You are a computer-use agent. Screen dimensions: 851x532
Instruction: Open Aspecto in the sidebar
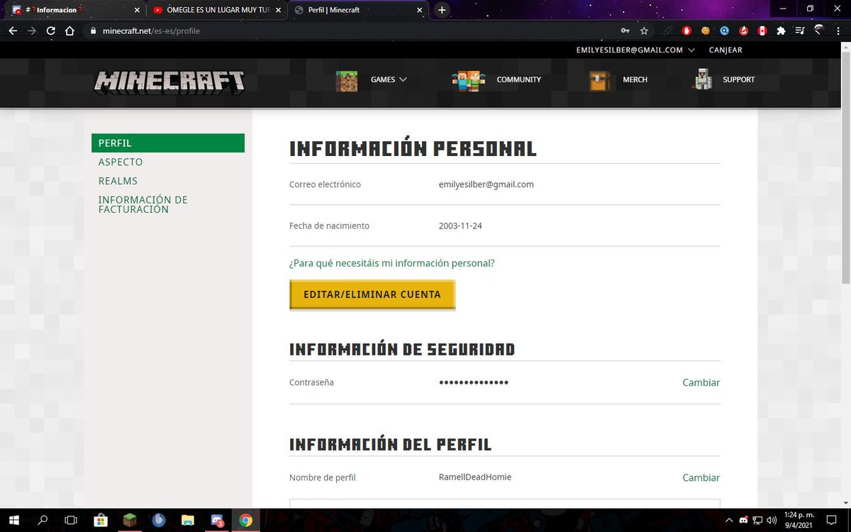(121, 162)
